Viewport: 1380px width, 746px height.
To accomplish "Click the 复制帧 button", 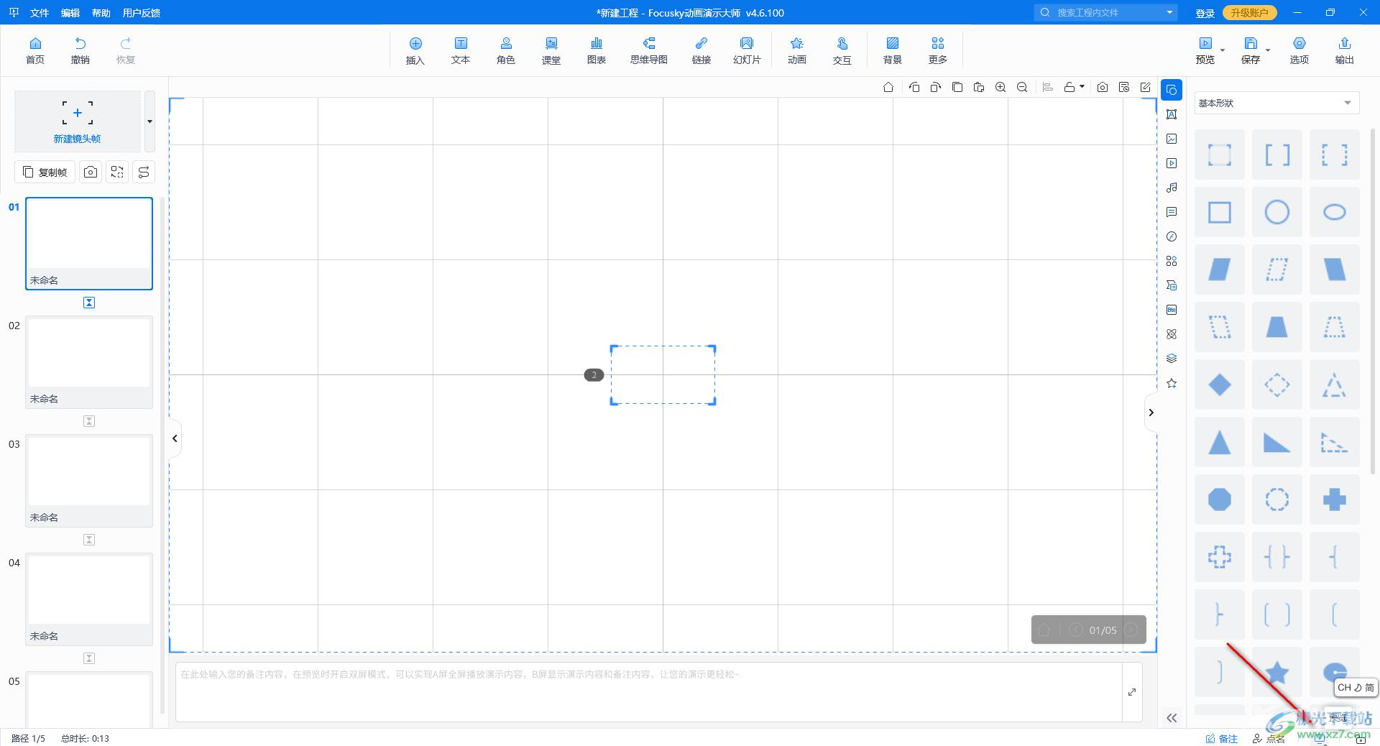I will pos(45,172).
